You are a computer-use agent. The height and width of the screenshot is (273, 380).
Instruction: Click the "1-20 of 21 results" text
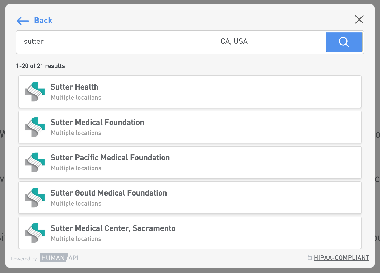[x=40, y=66]
